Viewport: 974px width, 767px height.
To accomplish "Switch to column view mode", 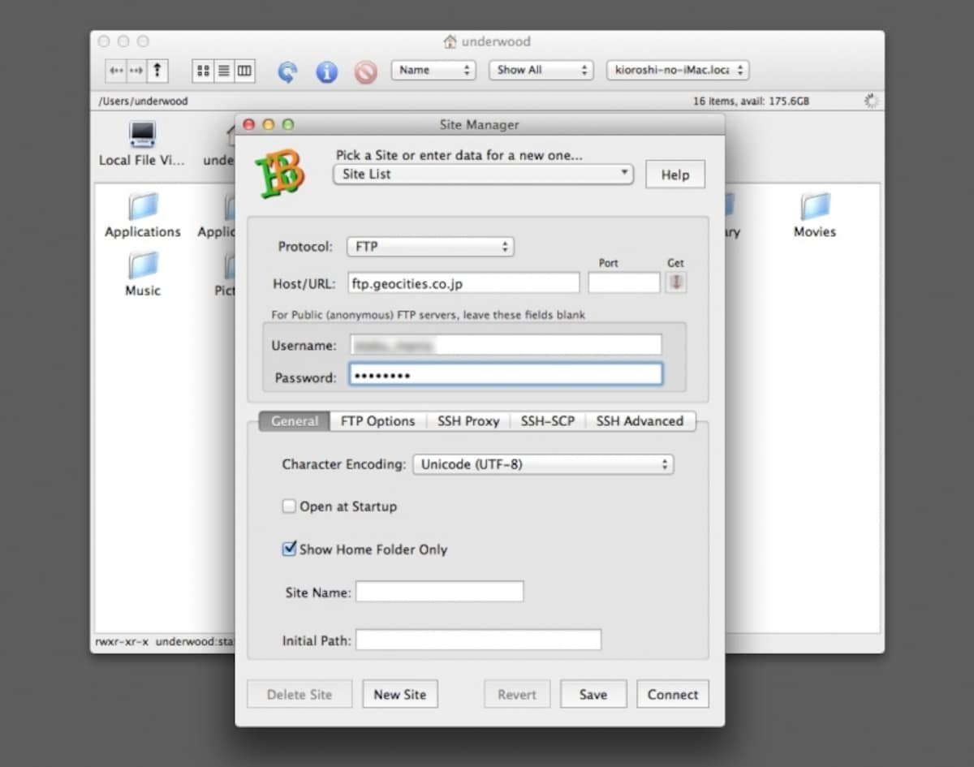I will [x=244, y=71].
